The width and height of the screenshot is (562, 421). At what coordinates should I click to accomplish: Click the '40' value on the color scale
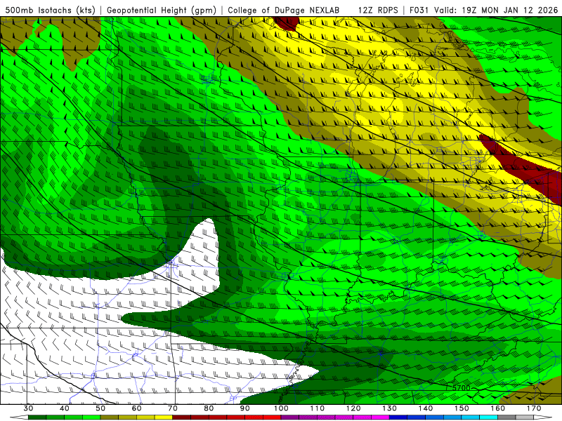(x=65, y=408)
